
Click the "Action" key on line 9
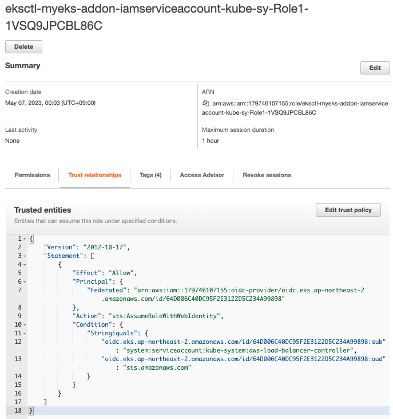coord(86,316)
